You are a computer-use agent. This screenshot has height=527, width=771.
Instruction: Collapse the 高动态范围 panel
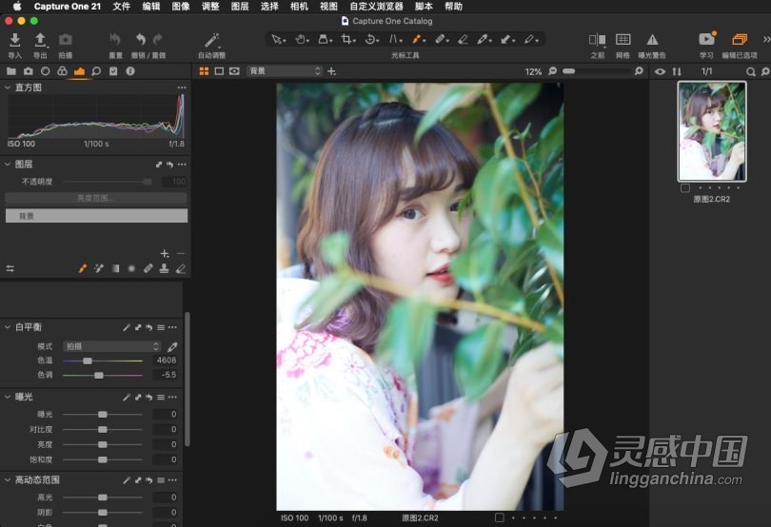(8, 479)
